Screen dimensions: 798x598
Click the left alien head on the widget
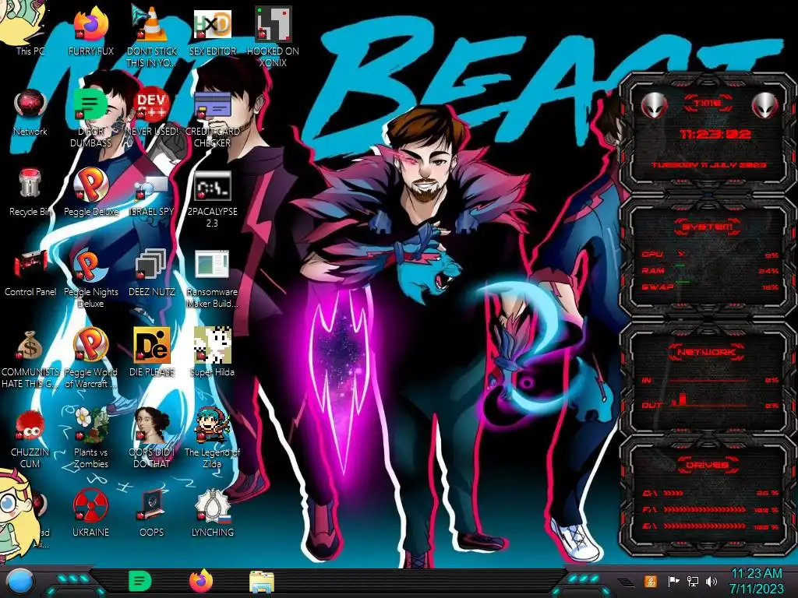click(654, 105)
